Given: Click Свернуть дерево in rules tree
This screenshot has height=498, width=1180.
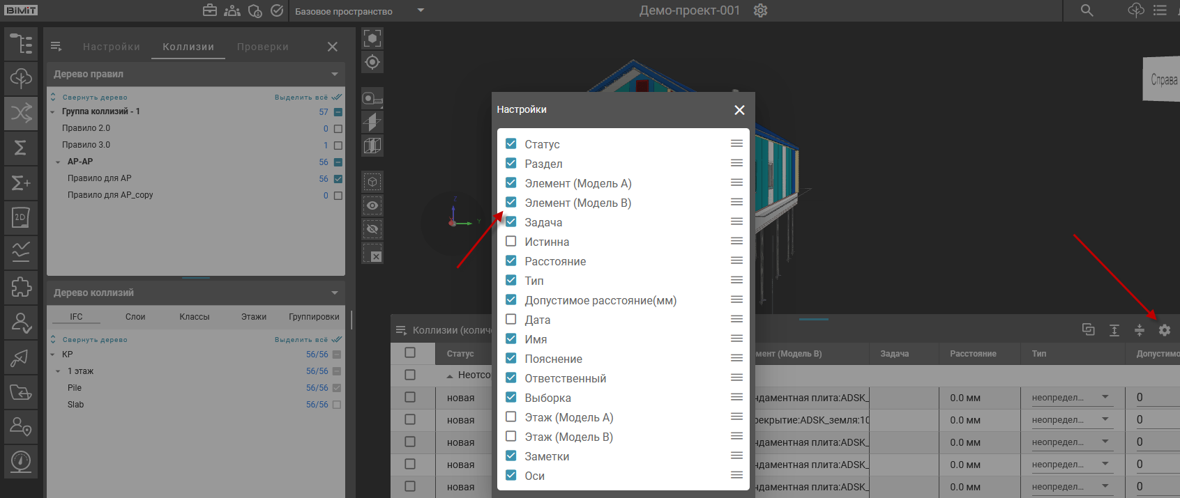Looking at the screenshot, I should [x=94, y=98].
